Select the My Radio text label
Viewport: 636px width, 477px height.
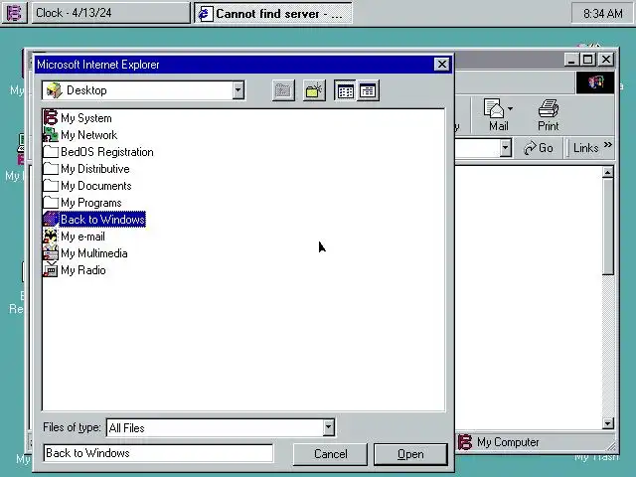83,270
